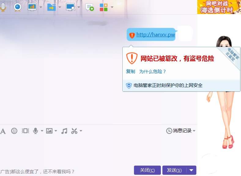Toggle the font 'A' formatting bar
Viewport: 241px width, 176px height.
[x=3, y=131]
